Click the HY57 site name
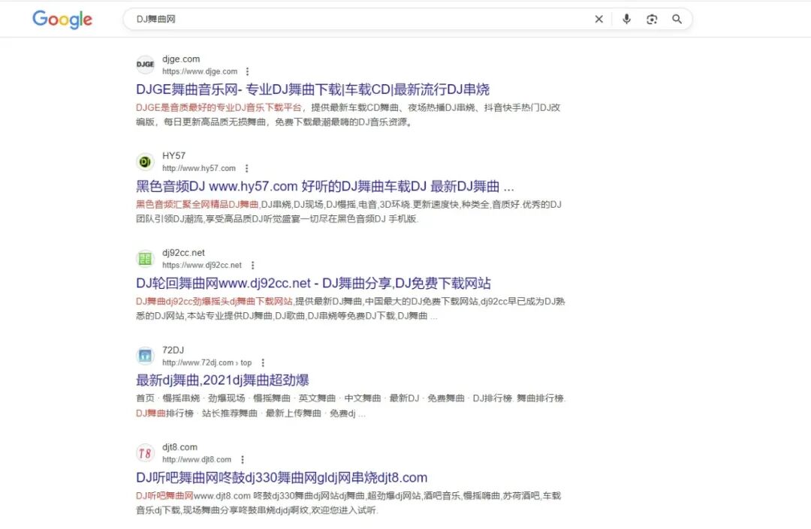811x529 pixels. (173, 155)
